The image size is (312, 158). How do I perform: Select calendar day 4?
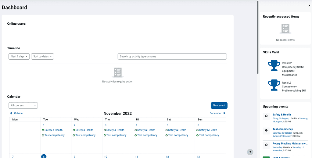tap(137, 125)
